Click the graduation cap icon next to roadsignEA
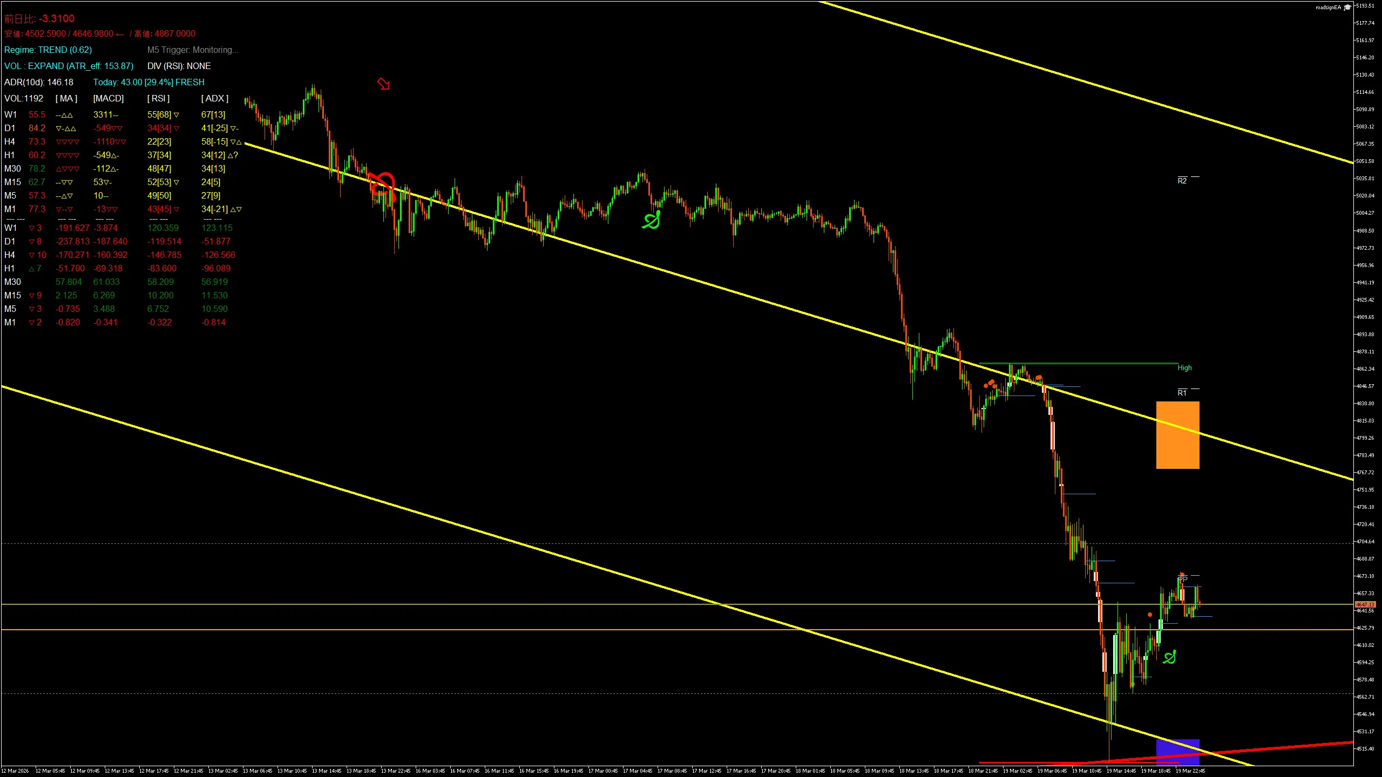 pos(1347,7)
